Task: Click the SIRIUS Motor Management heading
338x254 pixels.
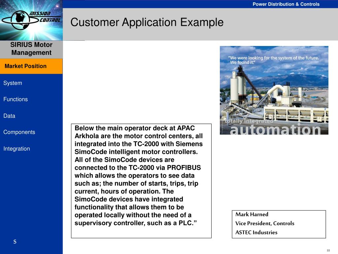Action: [31, 49]
